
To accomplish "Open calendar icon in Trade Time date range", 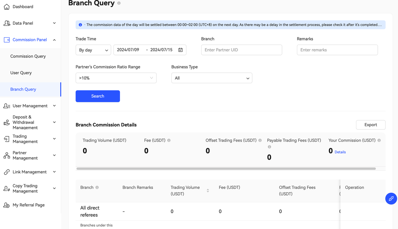I will pyautogui.click(x=180, y=50).
